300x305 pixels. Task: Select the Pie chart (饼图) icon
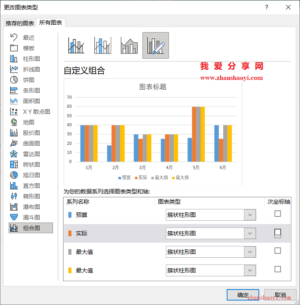pyautogui.click(x=14, y=80)
